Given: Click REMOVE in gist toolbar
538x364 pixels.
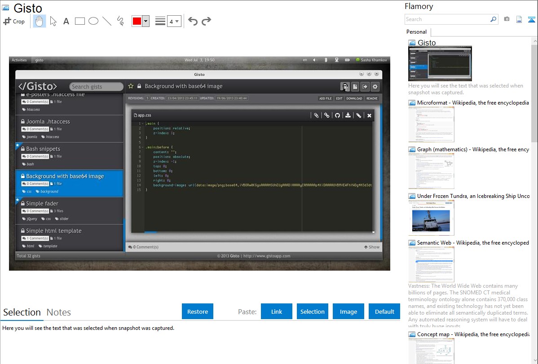Looking at the screenshot, I should 372,98.
